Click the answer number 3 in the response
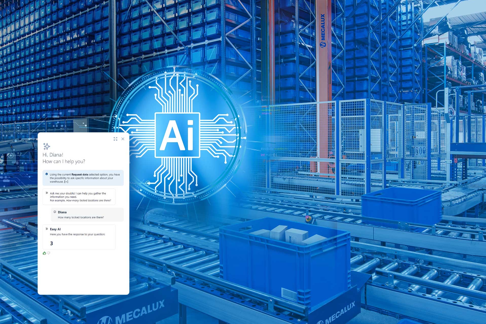486x324 pixels. 51,243
